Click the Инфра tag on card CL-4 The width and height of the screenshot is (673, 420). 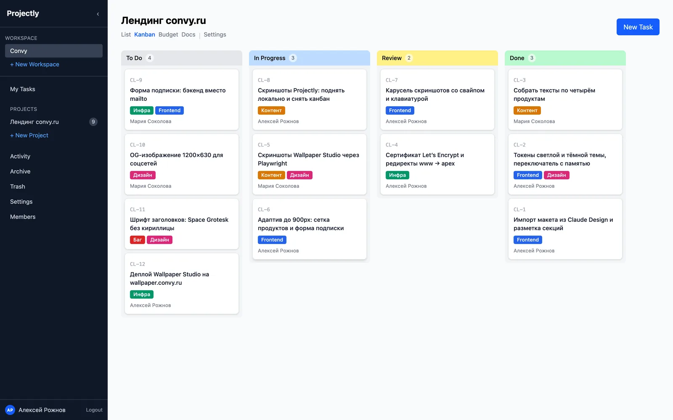[397, 175]
